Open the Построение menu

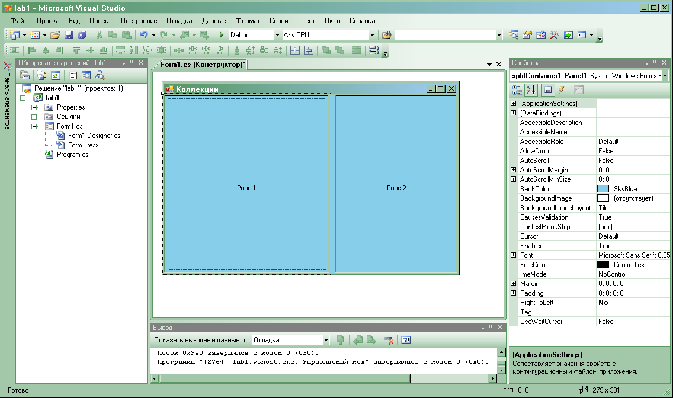139,21
